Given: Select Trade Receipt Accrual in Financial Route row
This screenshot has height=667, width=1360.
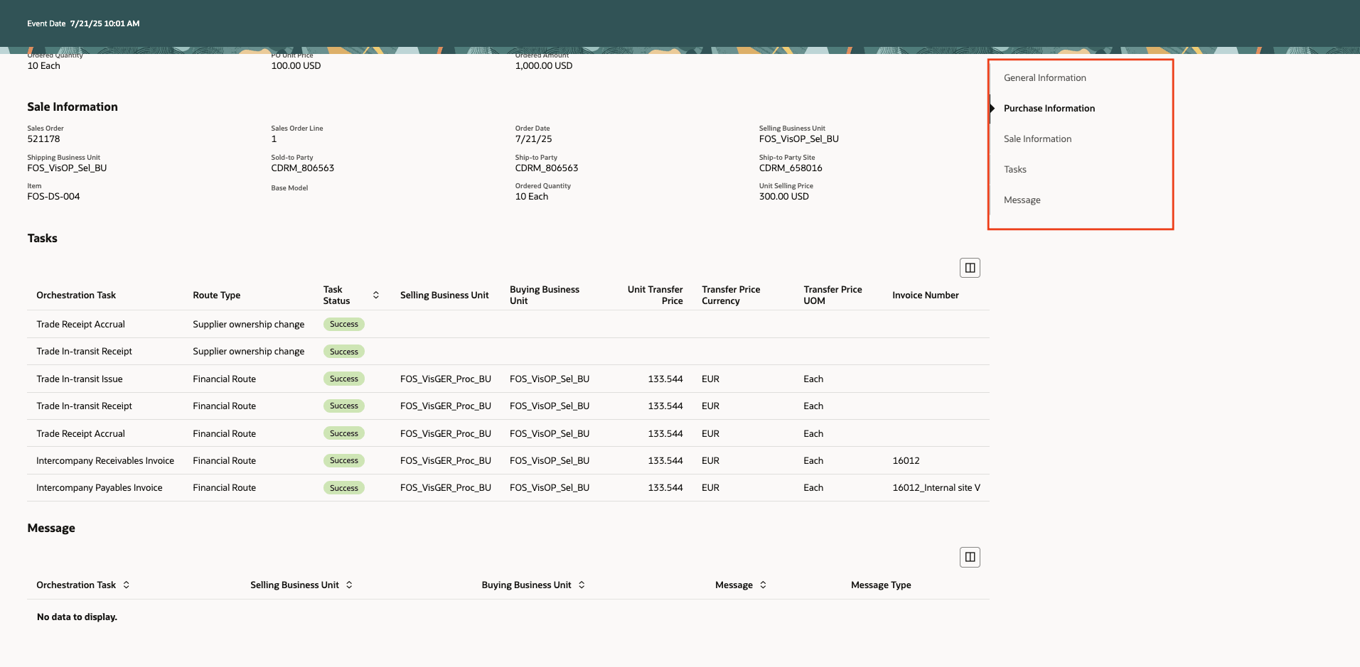Looking at the screenshot, I should [x=80, y=434].
